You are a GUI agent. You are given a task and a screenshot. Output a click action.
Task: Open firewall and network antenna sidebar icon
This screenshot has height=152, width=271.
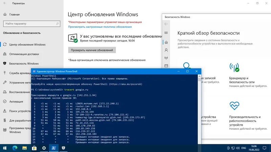point(166,58)
